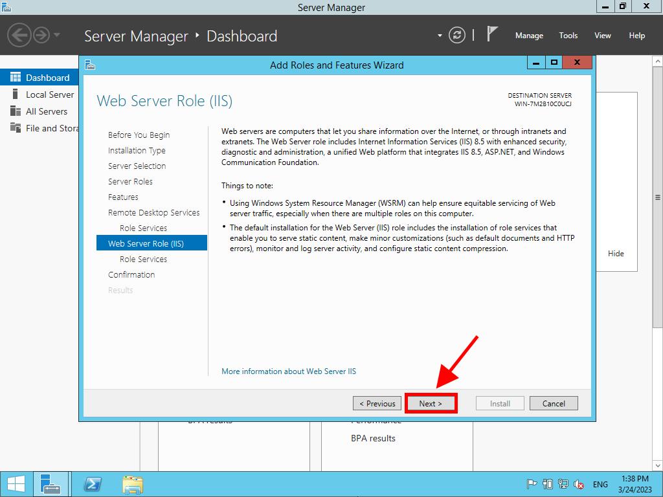Open dropdown arrow left of Refresh
Viewport: 663px width, 497px height.
click(440, 36)
